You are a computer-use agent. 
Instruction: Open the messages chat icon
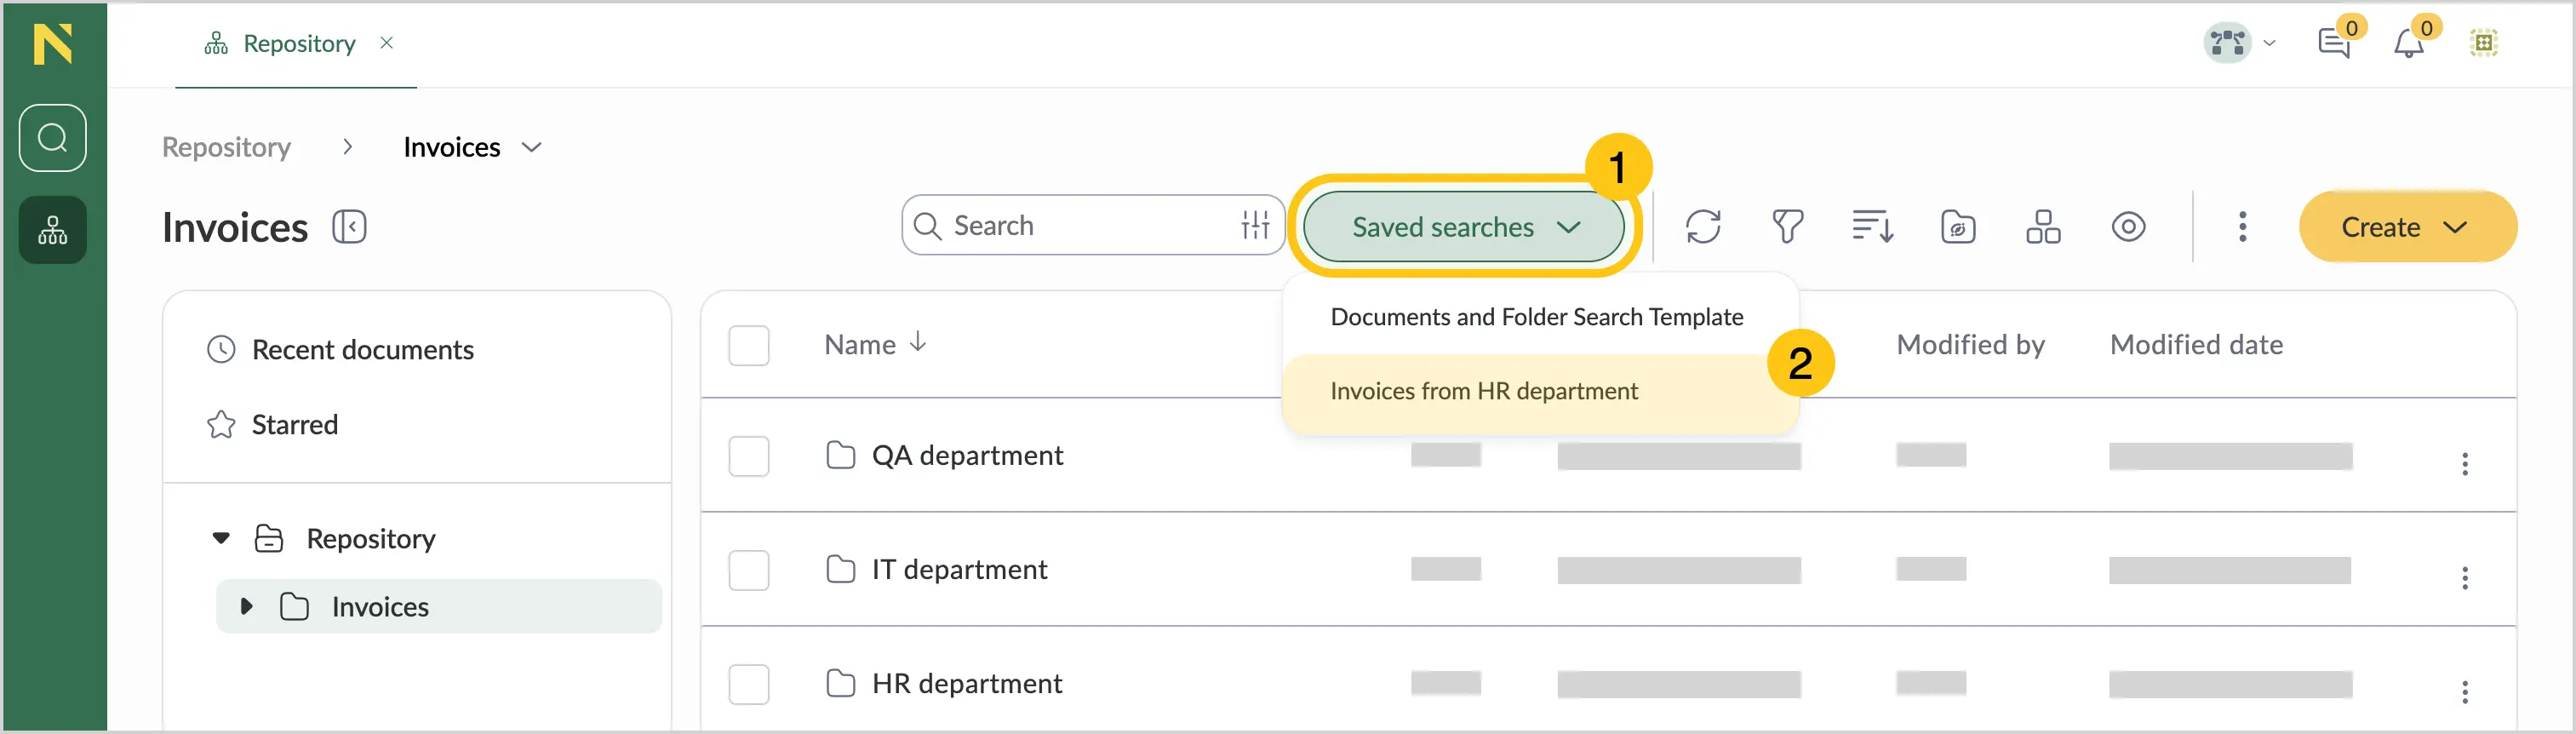[2334, 43]
